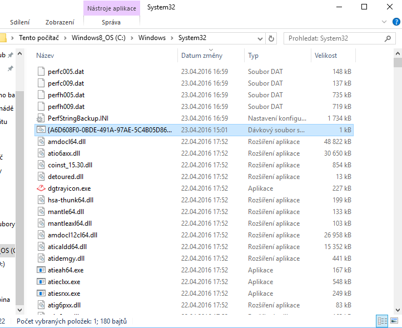Go to Tento počítač in the breadcrumb
This screenshot has height=328, width=402.
[x=39, y=38]
